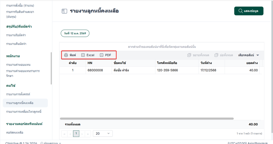Click the ย่อทั้งหมด collapse-all icon
This screenshot has width=273, height=144.
[x=216, y=55]
